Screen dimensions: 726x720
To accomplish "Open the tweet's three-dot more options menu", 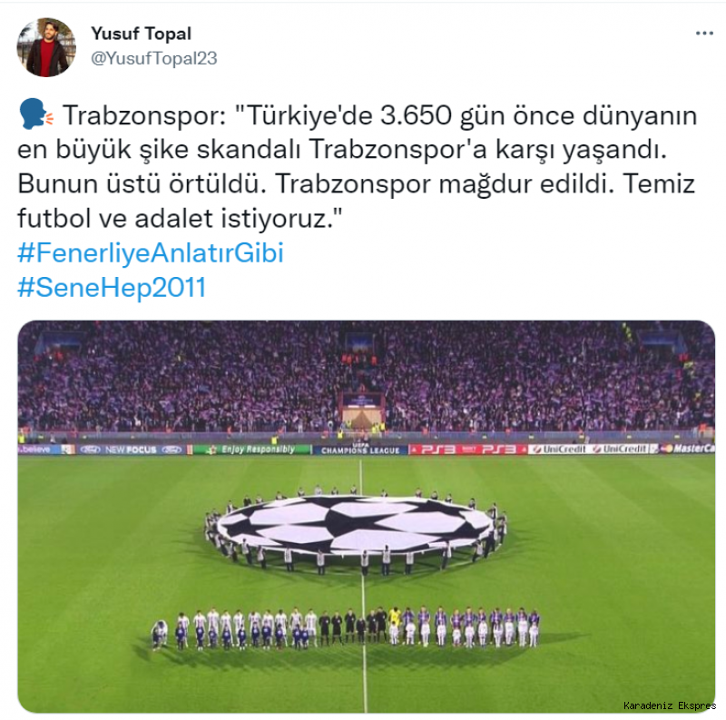I will tap(704, 34).
